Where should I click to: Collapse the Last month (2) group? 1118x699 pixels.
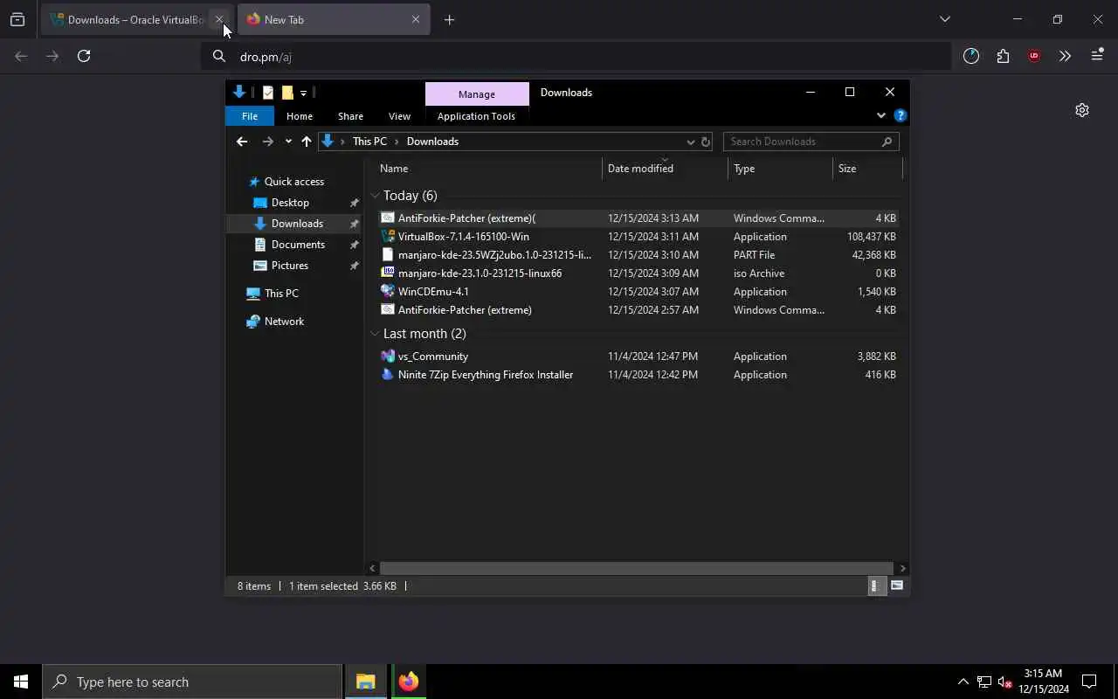375,334
